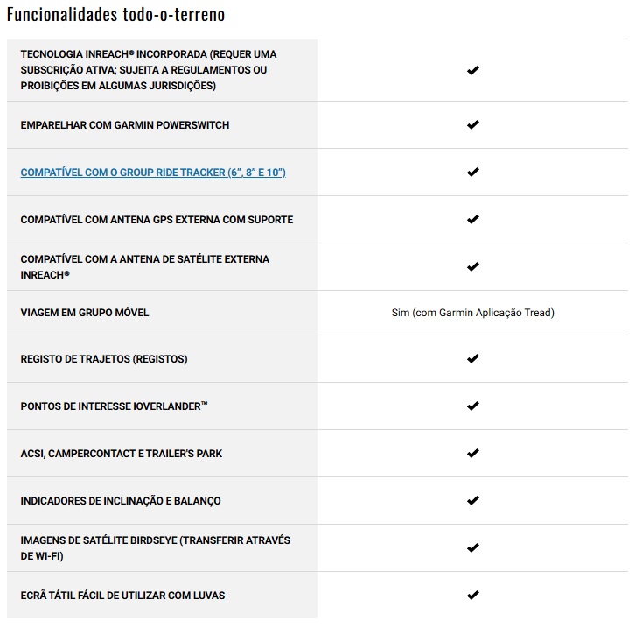642x628 pixels.
Task: Click checkmark beside Emparelhar com Garmin PowerSwitch
Action: (x=473, y=125)
